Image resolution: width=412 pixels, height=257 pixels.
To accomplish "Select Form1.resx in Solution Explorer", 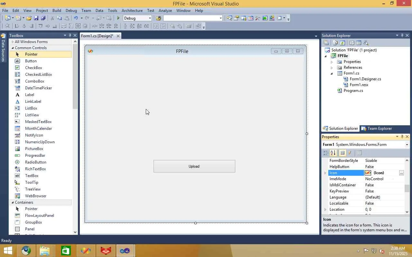I will click(x=359, y=85).
